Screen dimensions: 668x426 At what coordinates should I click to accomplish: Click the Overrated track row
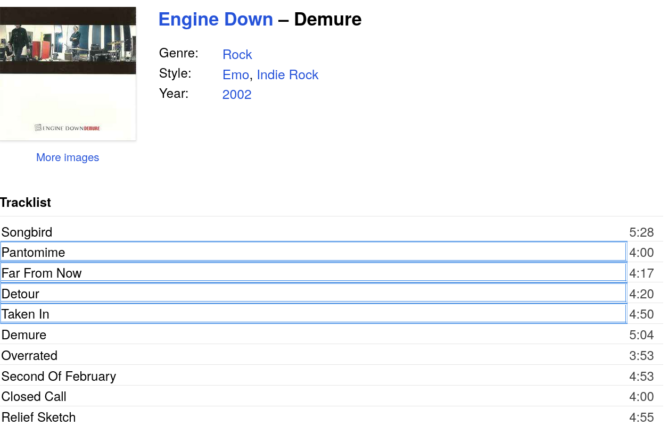(29, 356)
